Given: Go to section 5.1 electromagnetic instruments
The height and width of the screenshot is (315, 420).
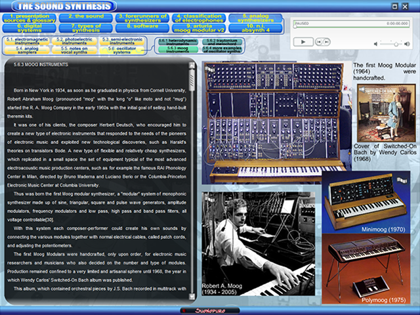Looking at the screenshot, I should [27, 41].
